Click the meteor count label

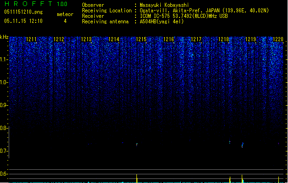[65, 14]
